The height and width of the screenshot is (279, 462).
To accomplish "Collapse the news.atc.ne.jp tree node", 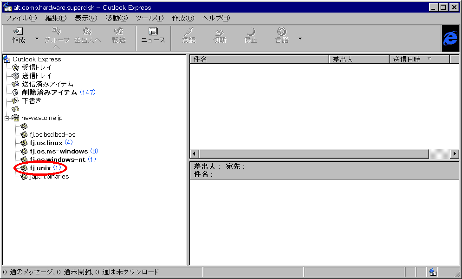I will click(x=7, y=118).
